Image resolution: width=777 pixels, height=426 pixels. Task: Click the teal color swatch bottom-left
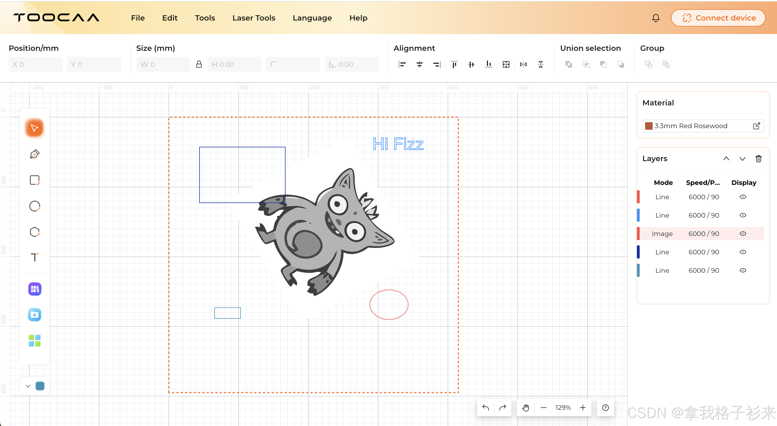click(x=40, y=386)
